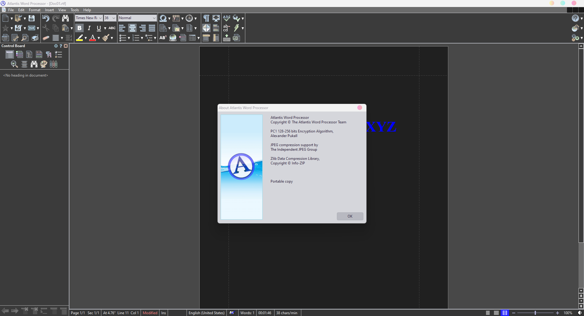The width and height of the screenshot is (584, 316).
Task: Open the File menu
Action: [x=11, y=10]
